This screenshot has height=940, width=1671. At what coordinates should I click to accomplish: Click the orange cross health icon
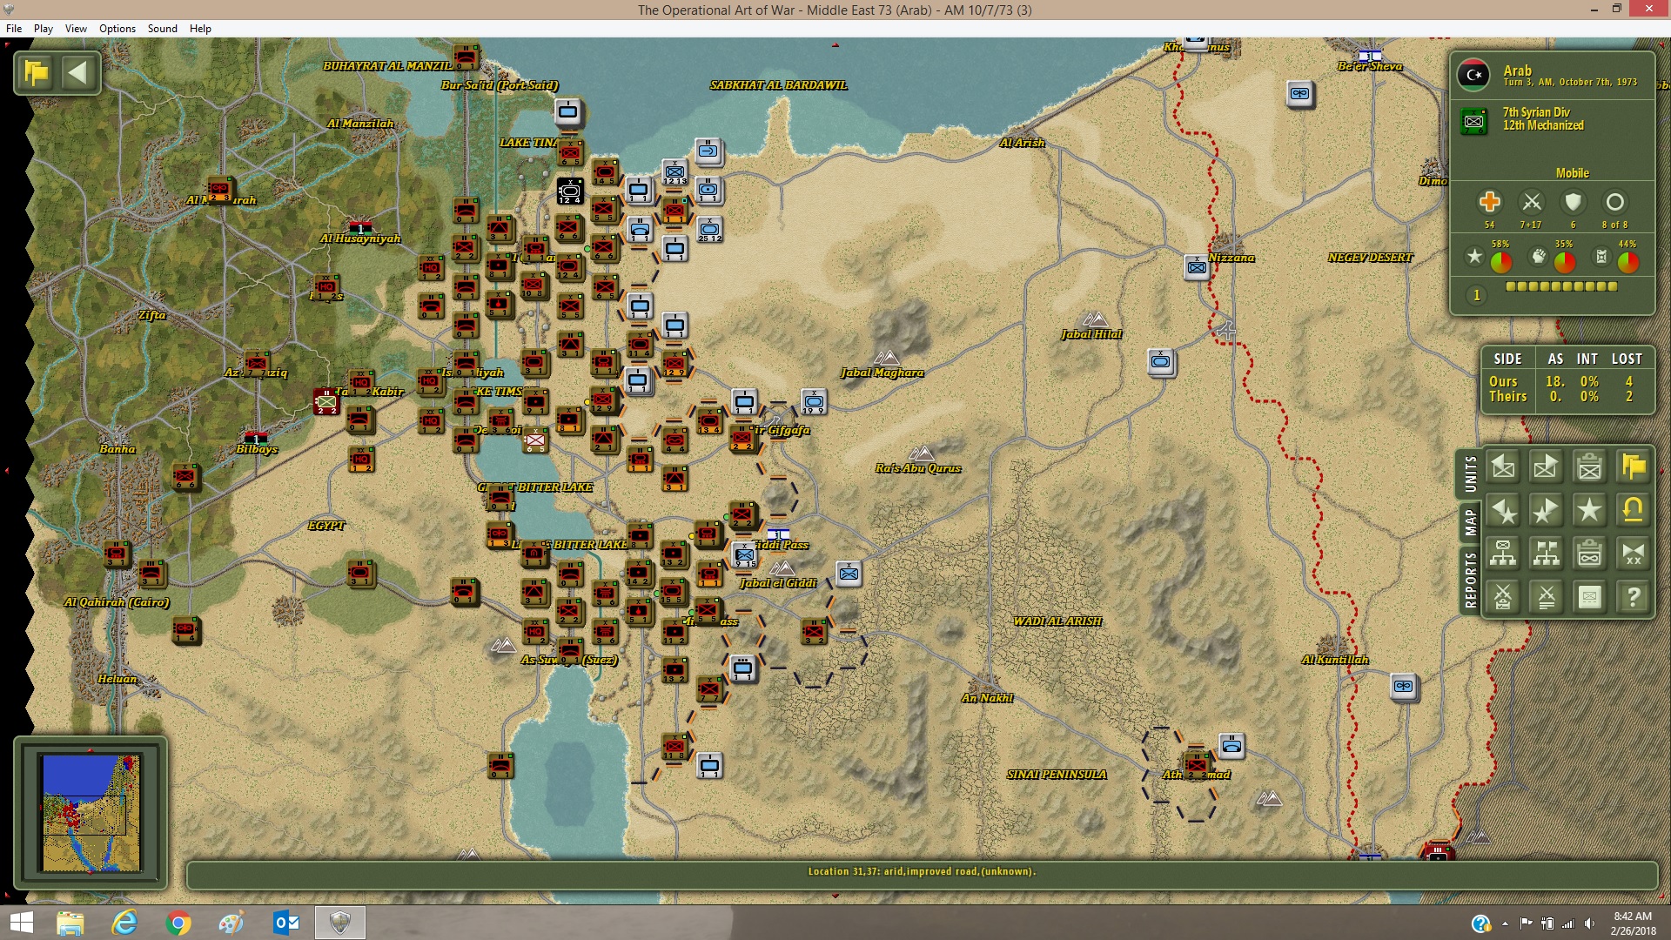pyautogui.click(x=1489, y=203)
